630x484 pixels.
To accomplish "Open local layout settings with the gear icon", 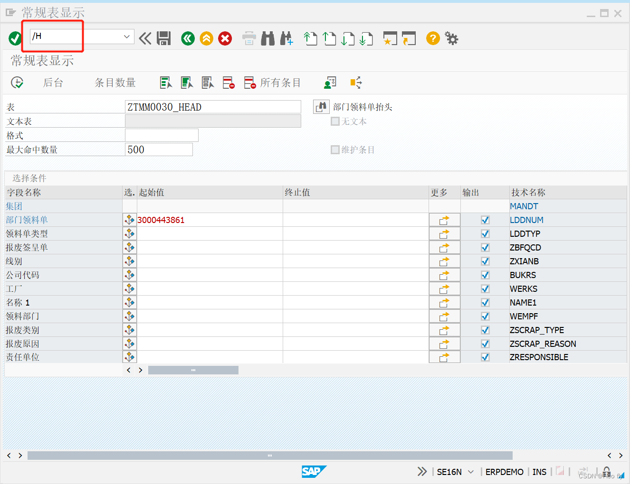I will click(451, 38).
